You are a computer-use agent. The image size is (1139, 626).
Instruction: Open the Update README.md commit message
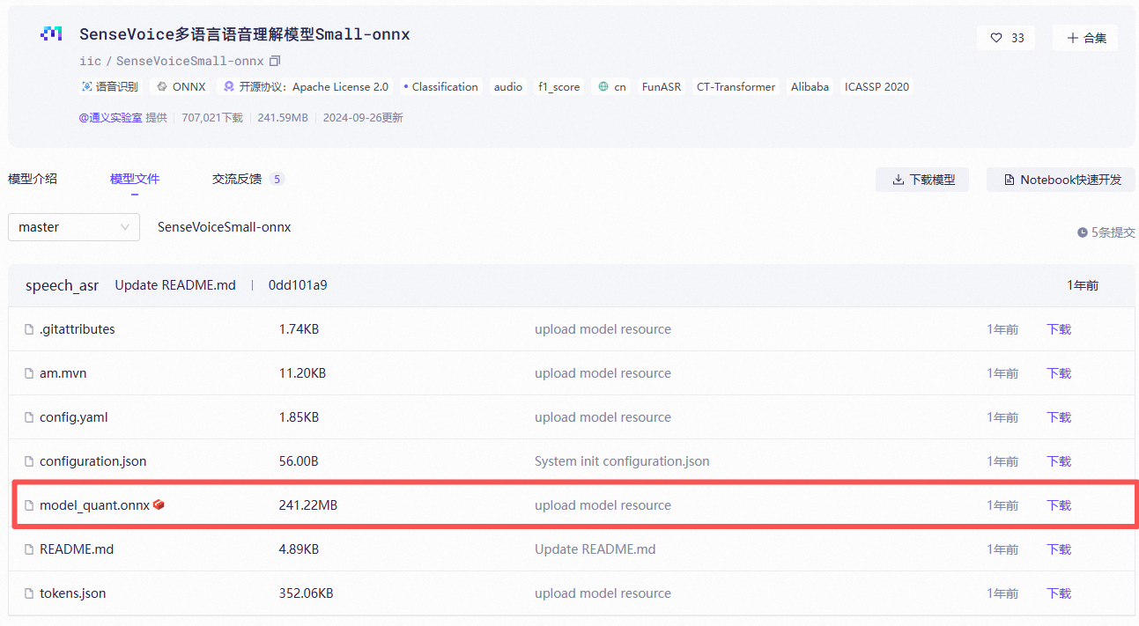click(x=175, y=285)
